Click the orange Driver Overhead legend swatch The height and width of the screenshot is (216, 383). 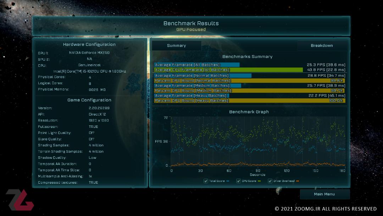click(x=298, y=181)
